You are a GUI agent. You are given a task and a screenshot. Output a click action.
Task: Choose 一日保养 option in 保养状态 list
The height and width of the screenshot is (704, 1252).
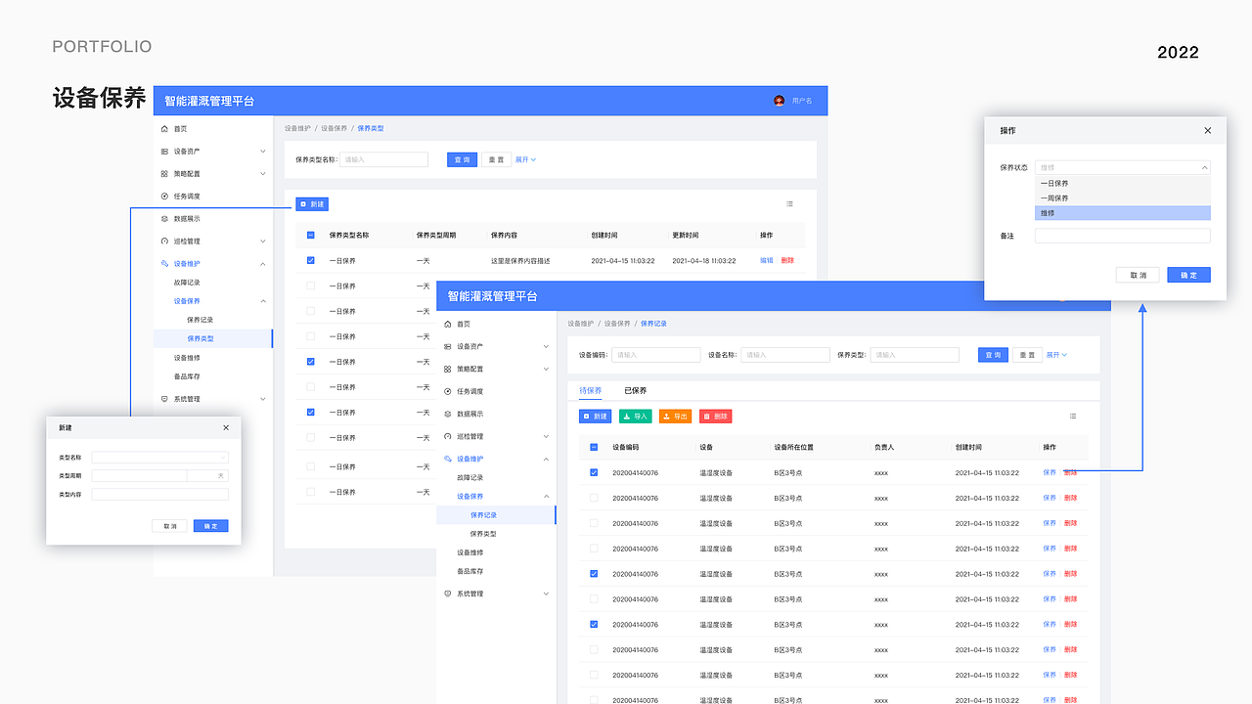coord(1123,184)
